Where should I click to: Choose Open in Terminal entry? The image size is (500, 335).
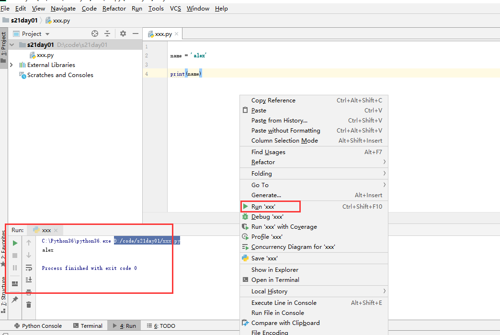tap(314, 280)
